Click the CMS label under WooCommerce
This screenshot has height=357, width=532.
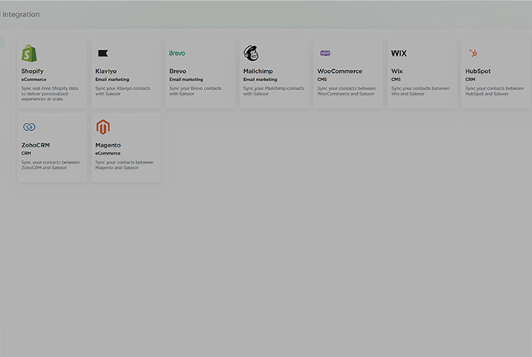[x=322, y=80]
